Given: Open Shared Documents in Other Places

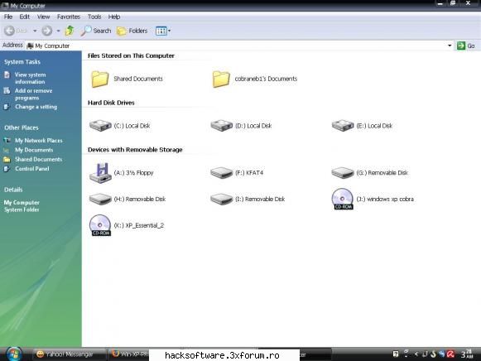Looking at the screenshot, I should coord(38,159).
